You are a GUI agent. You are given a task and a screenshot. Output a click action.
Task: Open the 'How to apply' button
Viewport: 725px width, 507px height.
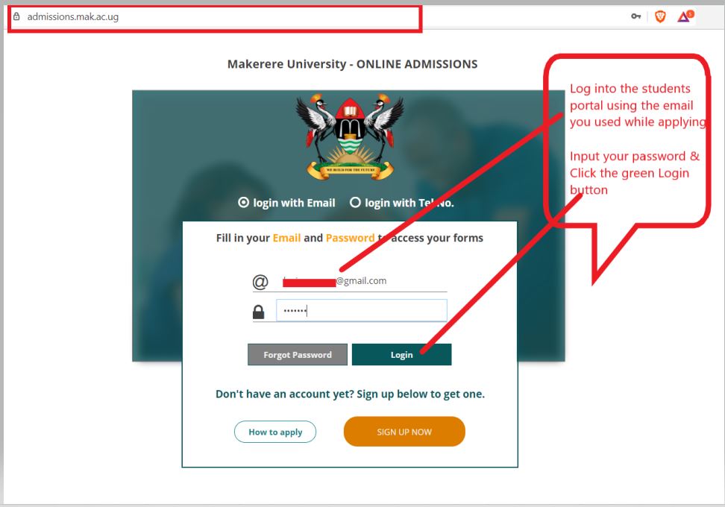pyautogui.click(x=275, y=432)
